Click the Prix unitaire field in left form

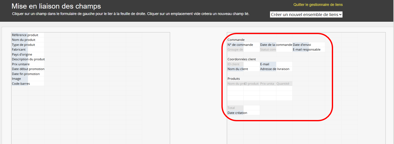click(21, 64)
